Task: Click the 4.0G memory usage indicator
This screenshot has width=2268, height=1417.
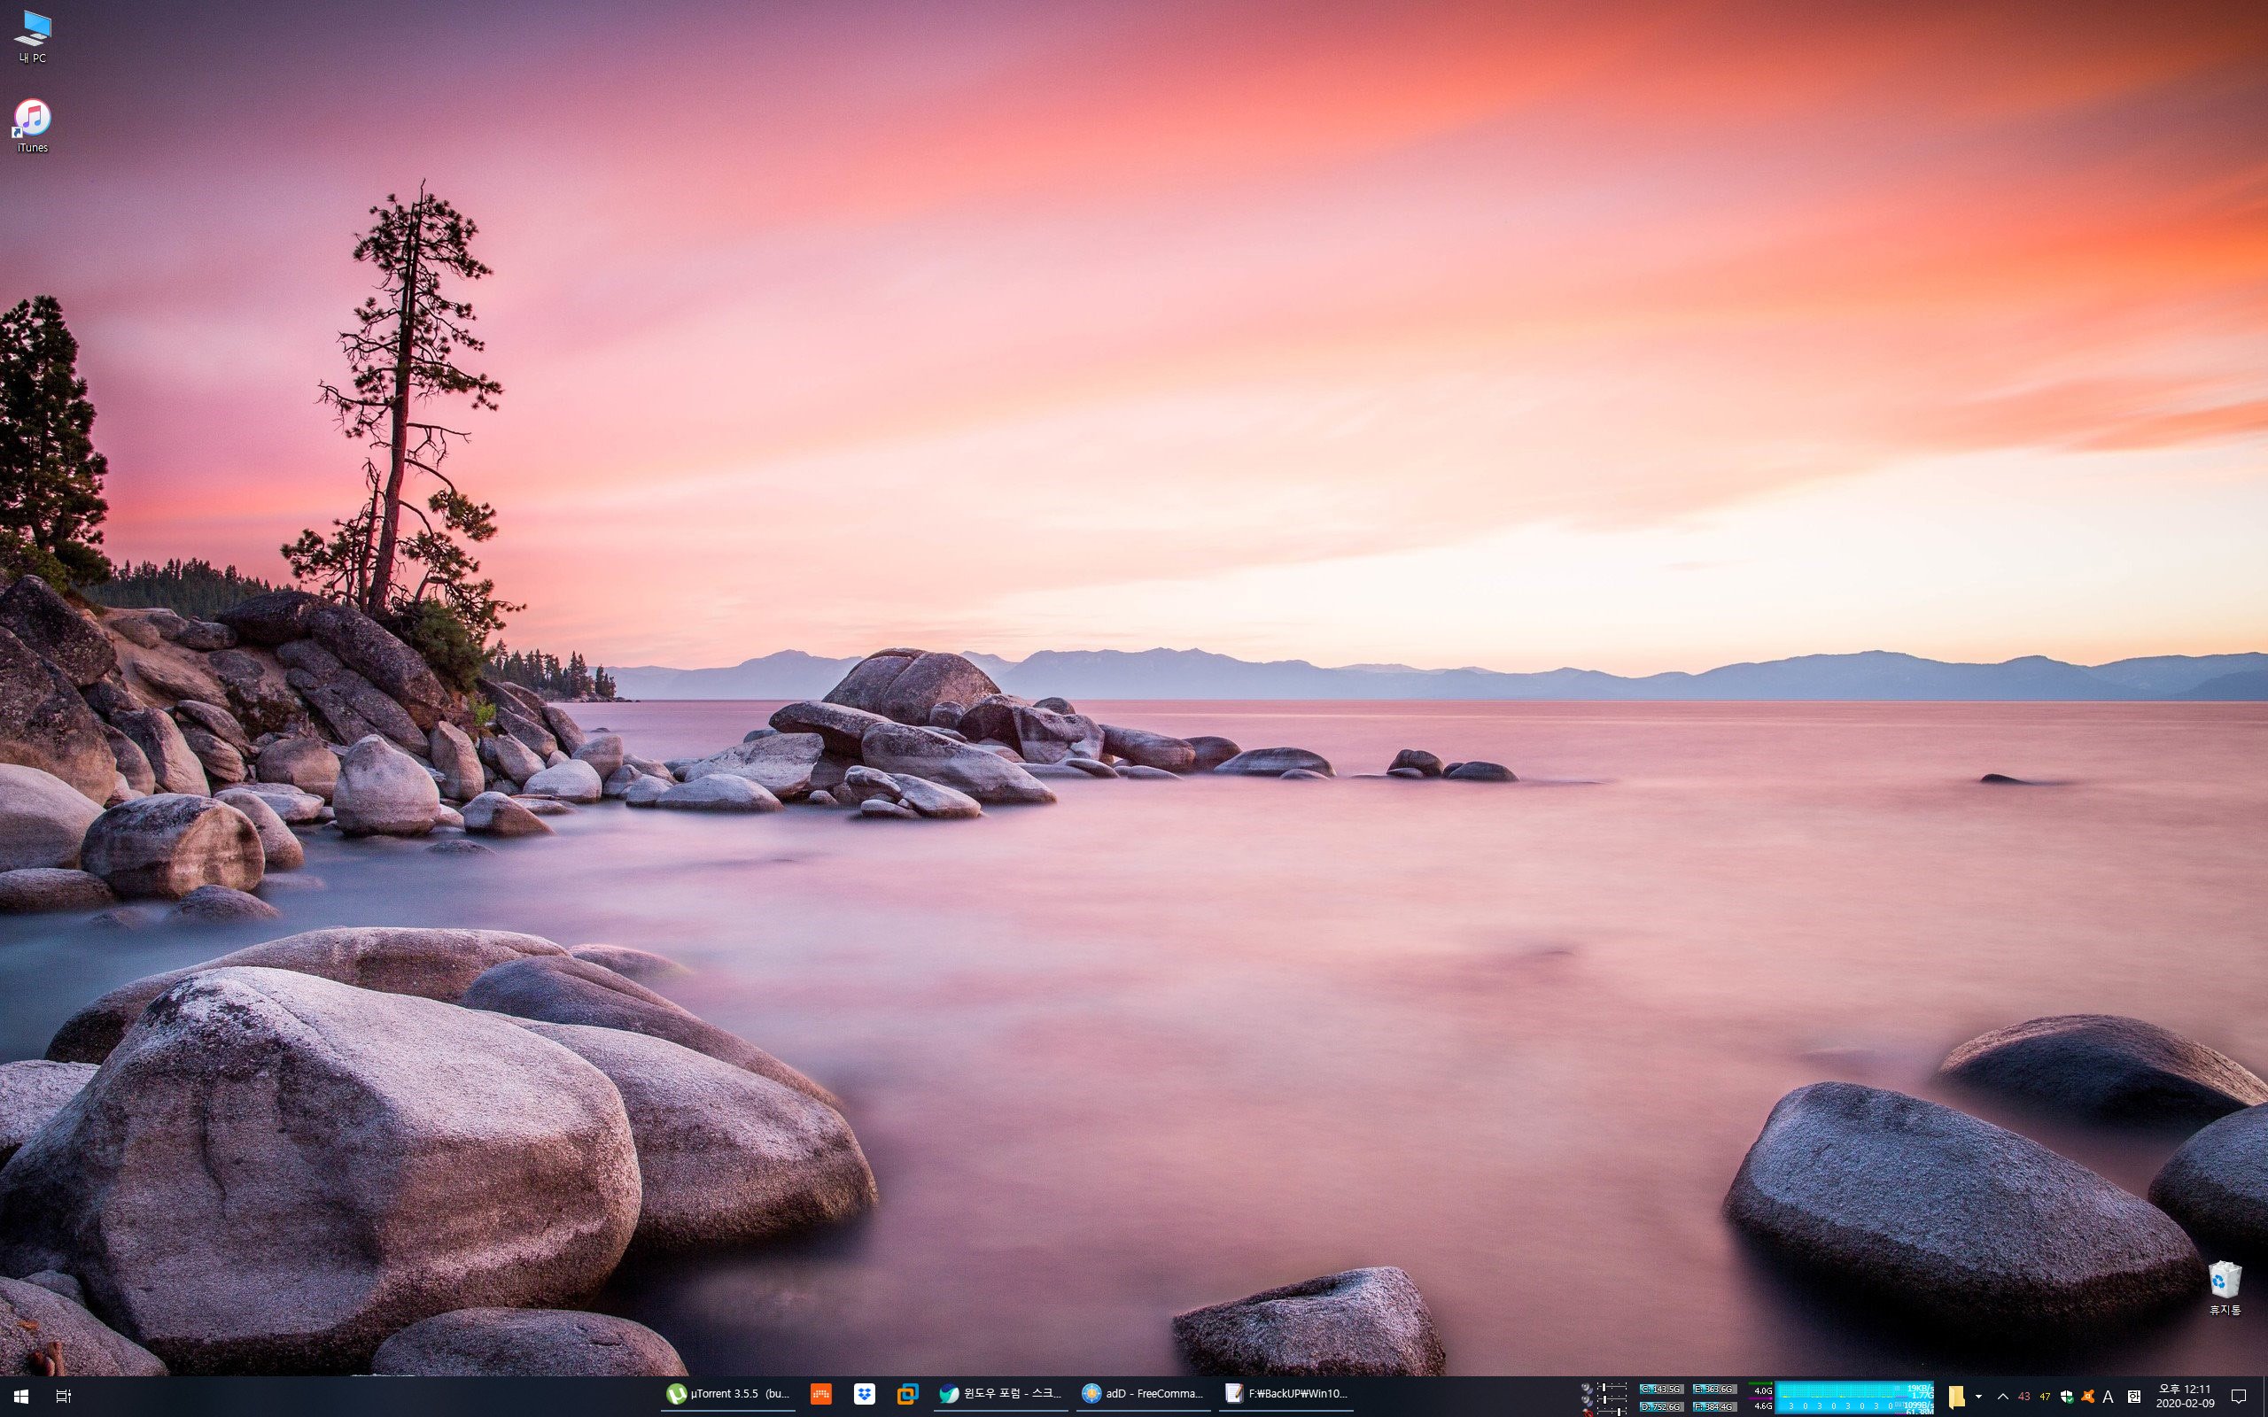Action: pyautogui.click(x=1762, y=1390)
